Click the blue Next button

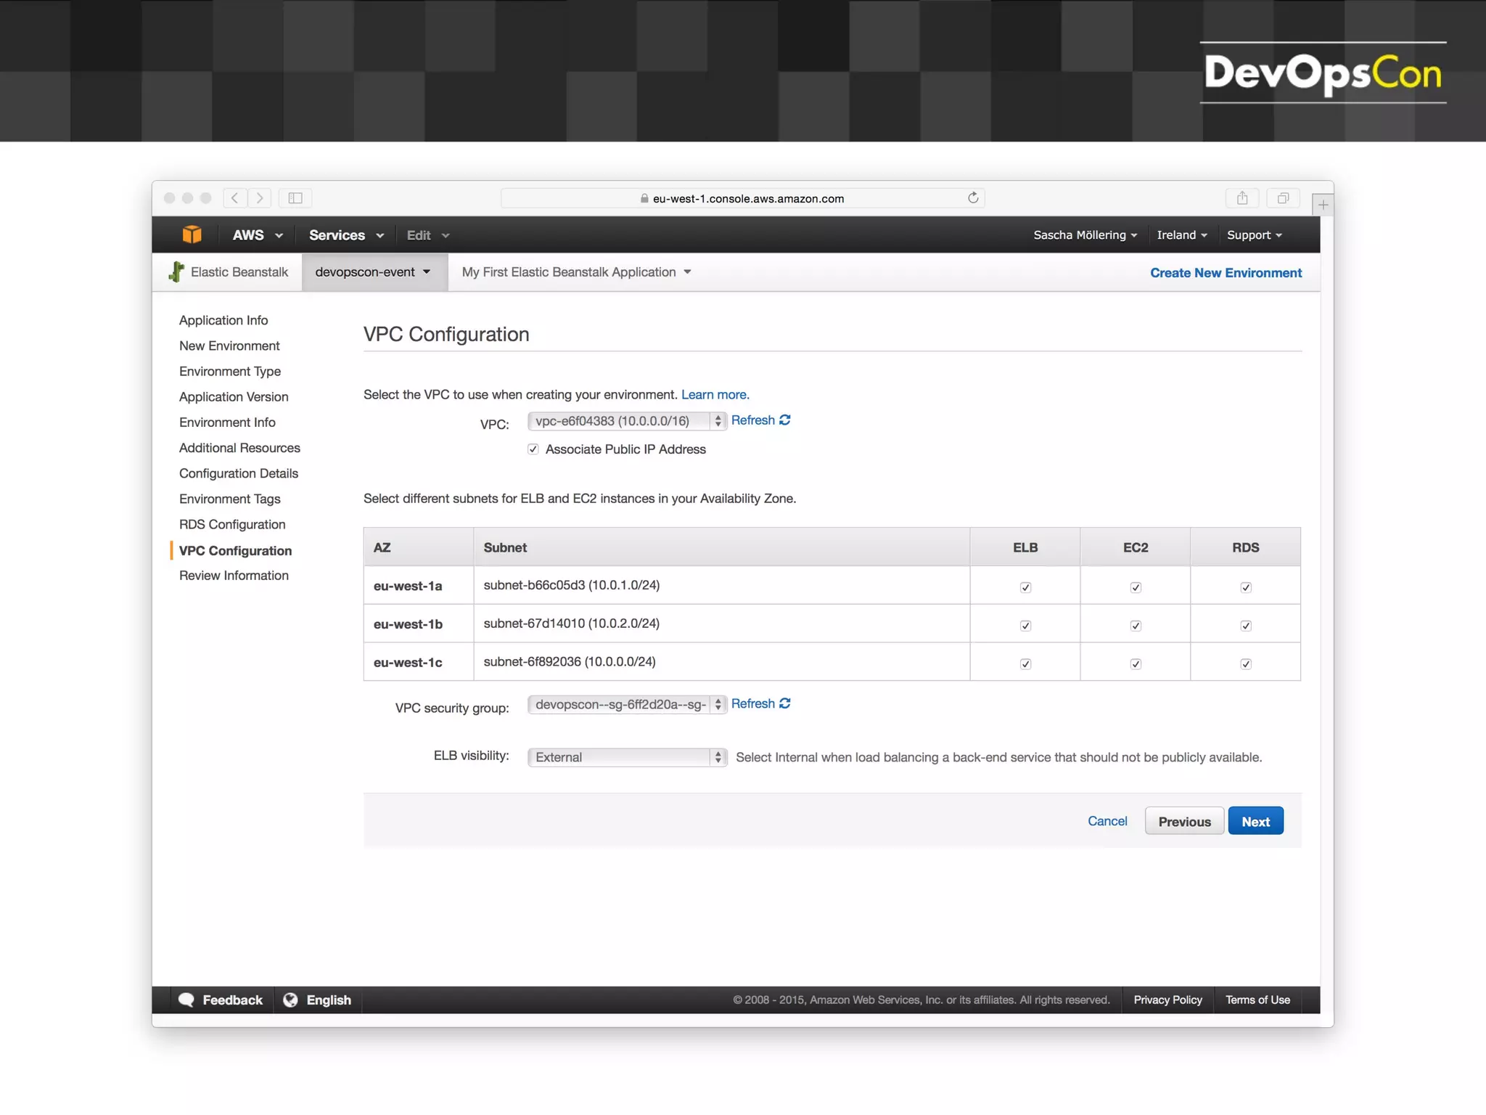(x=1255, y=821)
